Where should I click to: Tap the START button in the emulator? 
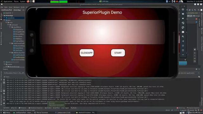[118, 53]
